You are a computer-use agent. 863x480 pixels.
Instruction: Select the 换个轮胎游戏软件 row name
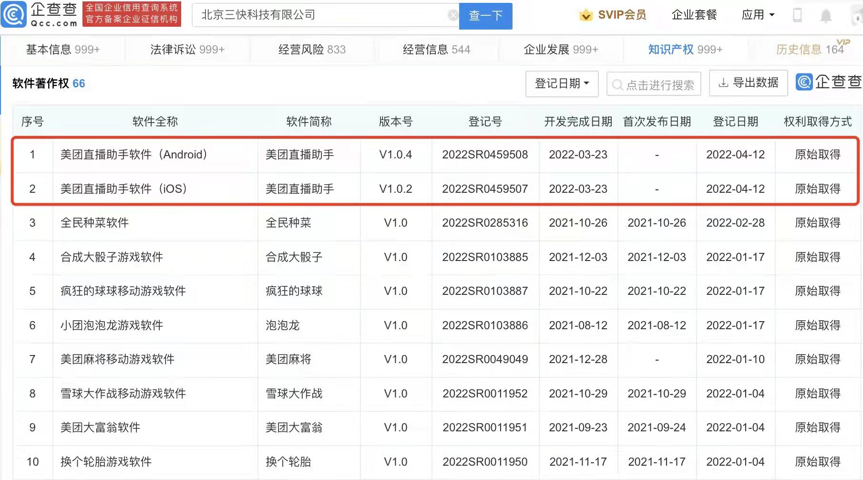[x=106, y=462]
